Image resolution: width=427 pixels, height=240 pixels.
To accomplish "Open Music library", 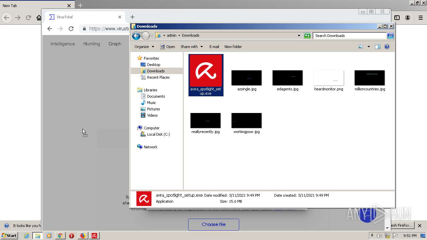I will click(x=151, y=103).
